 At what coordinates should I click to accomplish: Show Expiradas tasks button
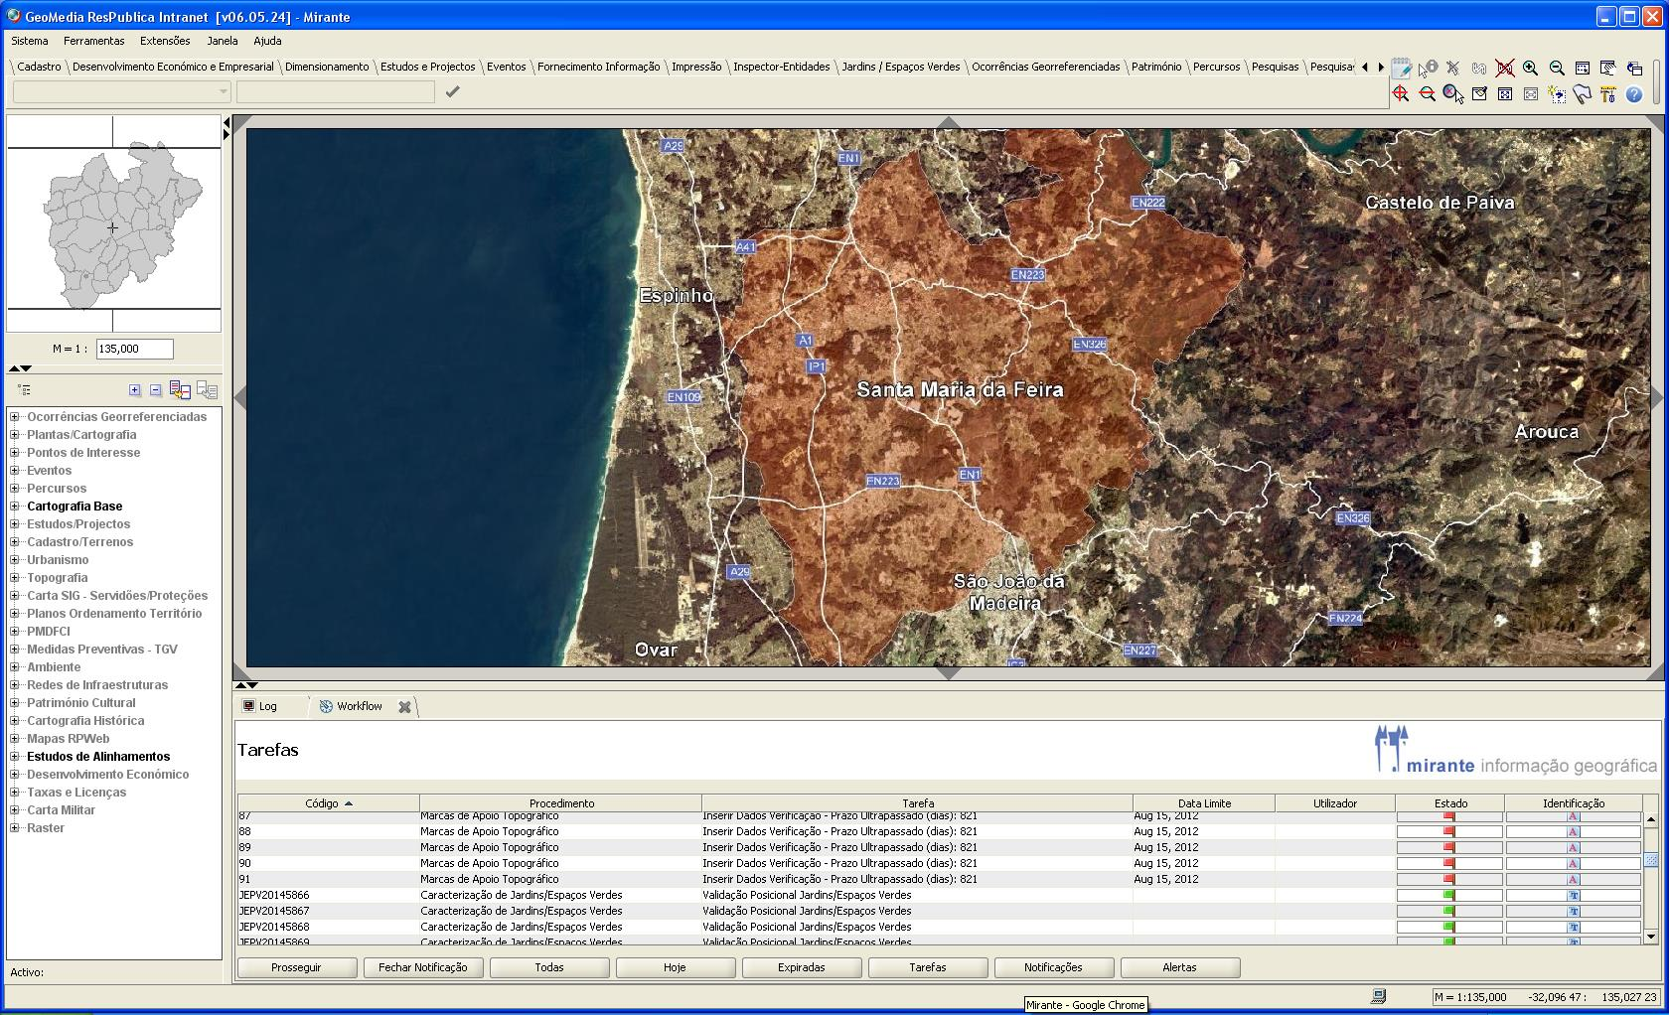[x=801, y=967]
